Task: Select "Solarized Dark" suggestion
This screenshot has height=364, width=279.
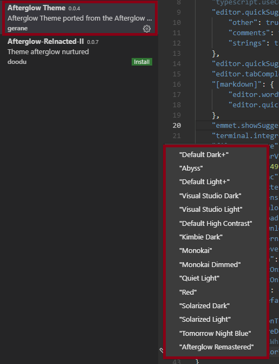Action: [204, 305]
